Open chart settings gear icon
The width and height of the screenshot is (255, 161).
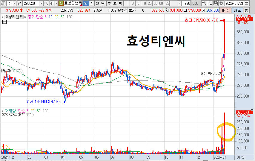click(221, 3)
